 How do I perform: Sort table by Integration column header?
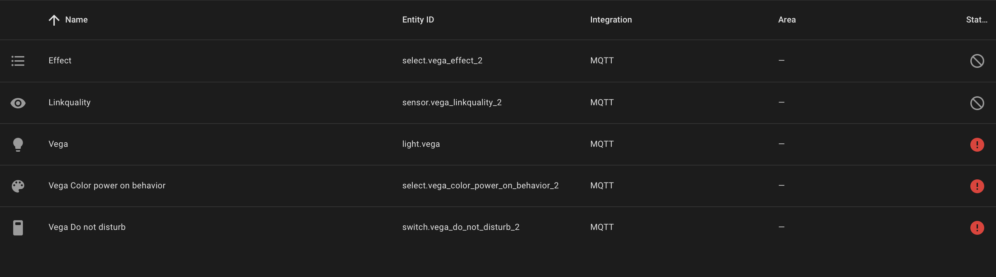point(610,20)
